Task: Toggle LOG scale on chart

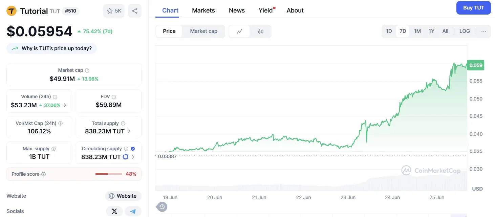Action: tap(465, 31)
